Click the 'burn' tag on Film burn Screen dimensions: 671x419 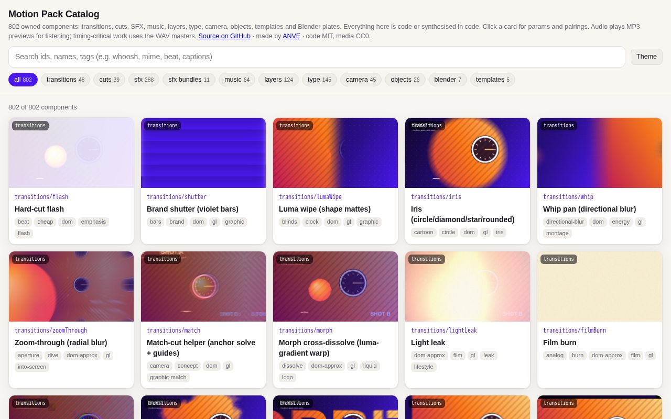(x=578, y=356)
